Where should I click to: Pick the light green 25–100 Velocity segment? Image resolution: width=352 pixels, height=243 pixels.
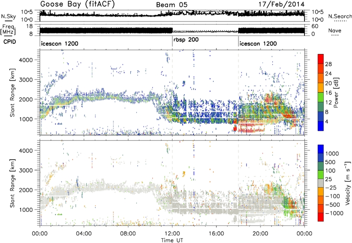point(321,175)
